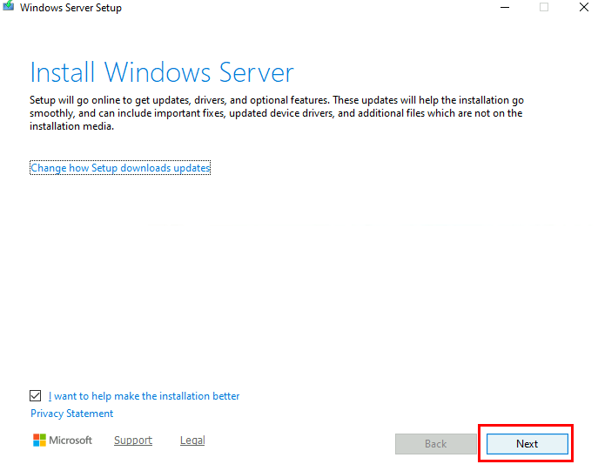Open the Legal link

tap(192, 441)
